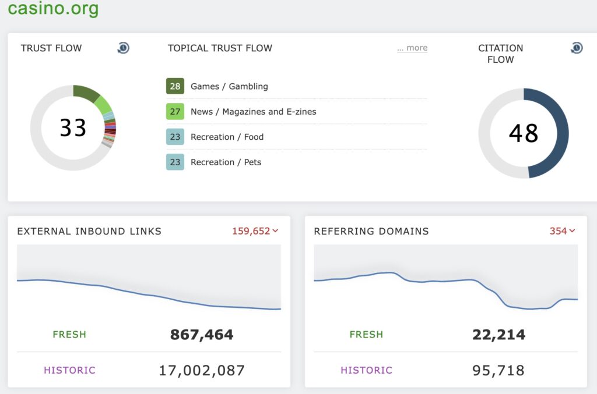Open the '... more' topical trust link
This screenshot has height=394, width=597.
[412, 48]
